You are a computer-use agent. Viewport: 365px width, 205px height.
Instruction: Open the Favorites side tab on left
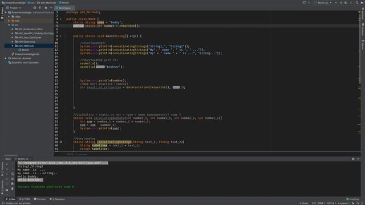(2, 187)
